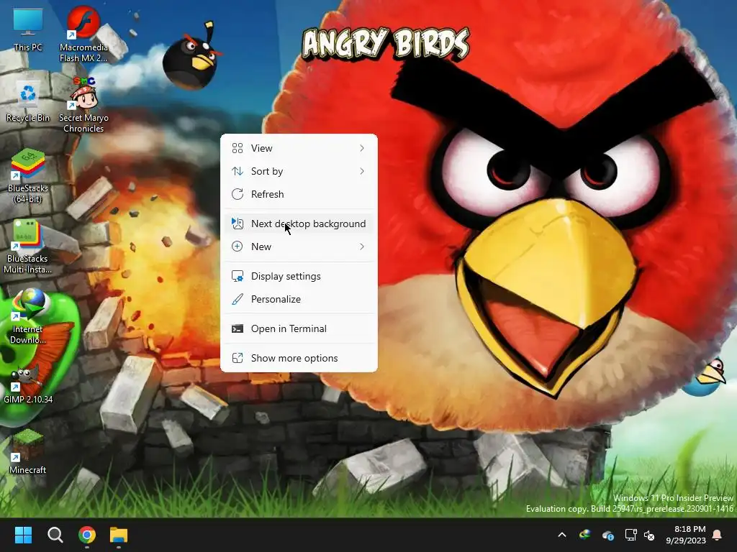
Task: Select Secret Maryo Chronicles shortcut
Action: coord(83,105)
